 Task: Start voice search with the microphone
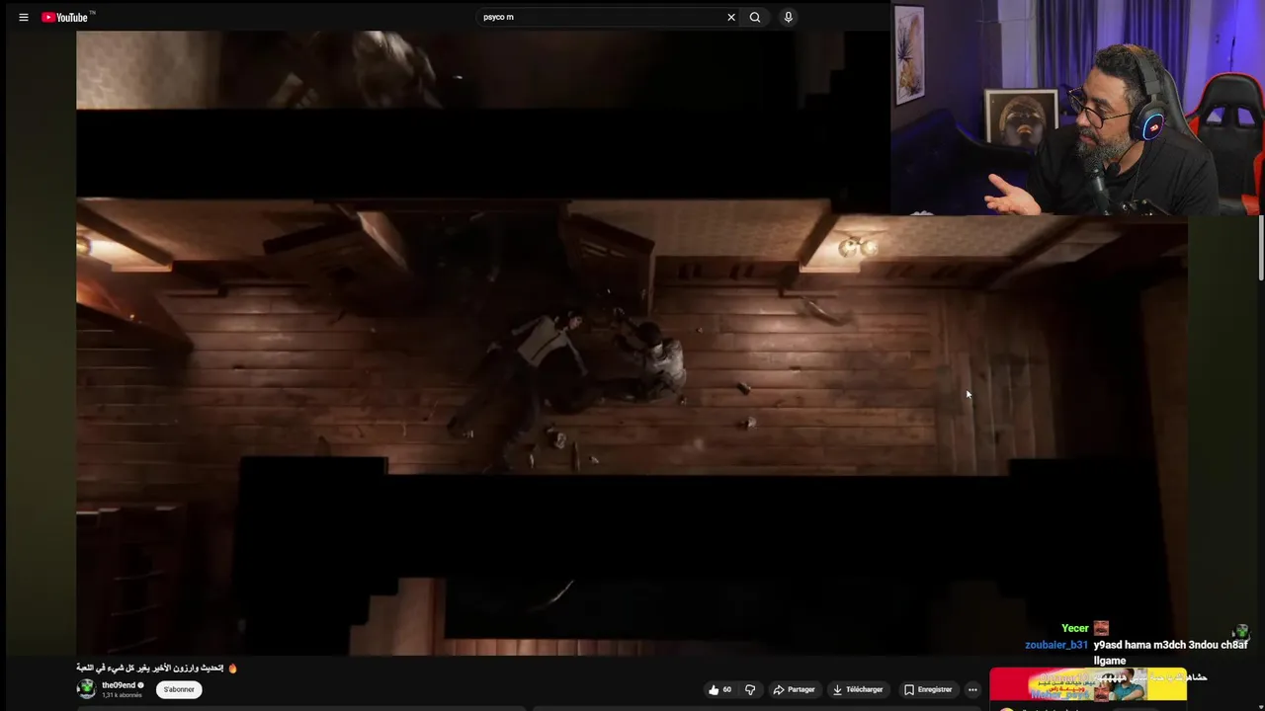click(x=788, y=17)
